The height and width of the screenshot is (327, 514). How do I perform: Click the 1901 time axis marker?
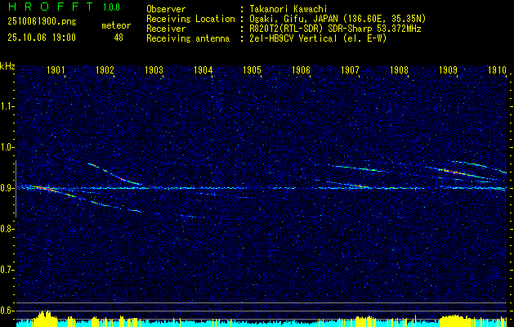tap(56, 69)
